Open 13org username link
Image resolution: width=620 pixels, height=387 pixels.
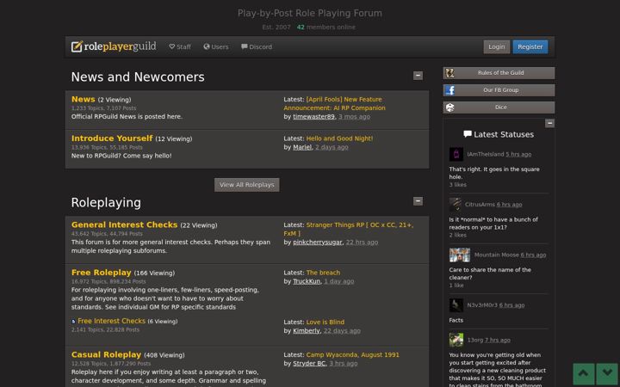[x=475, y=340]
